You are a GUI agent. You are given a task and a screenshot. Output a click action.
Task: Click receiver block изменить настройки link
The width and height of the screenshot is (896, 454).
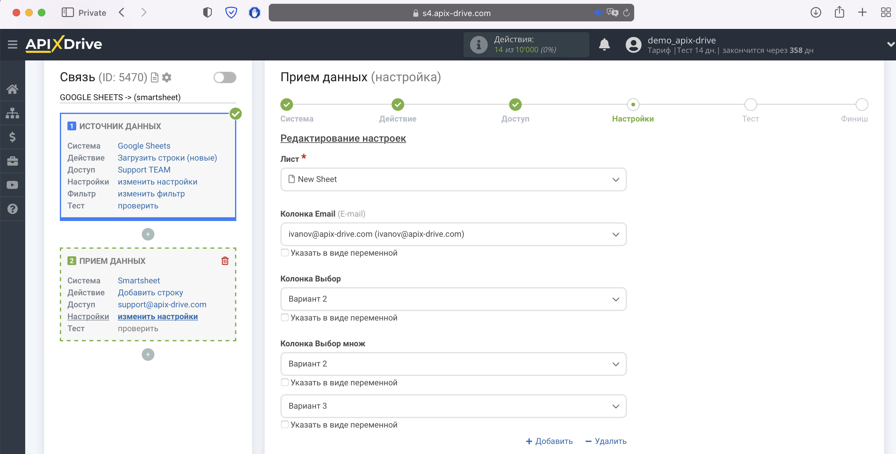pos(158,316)
